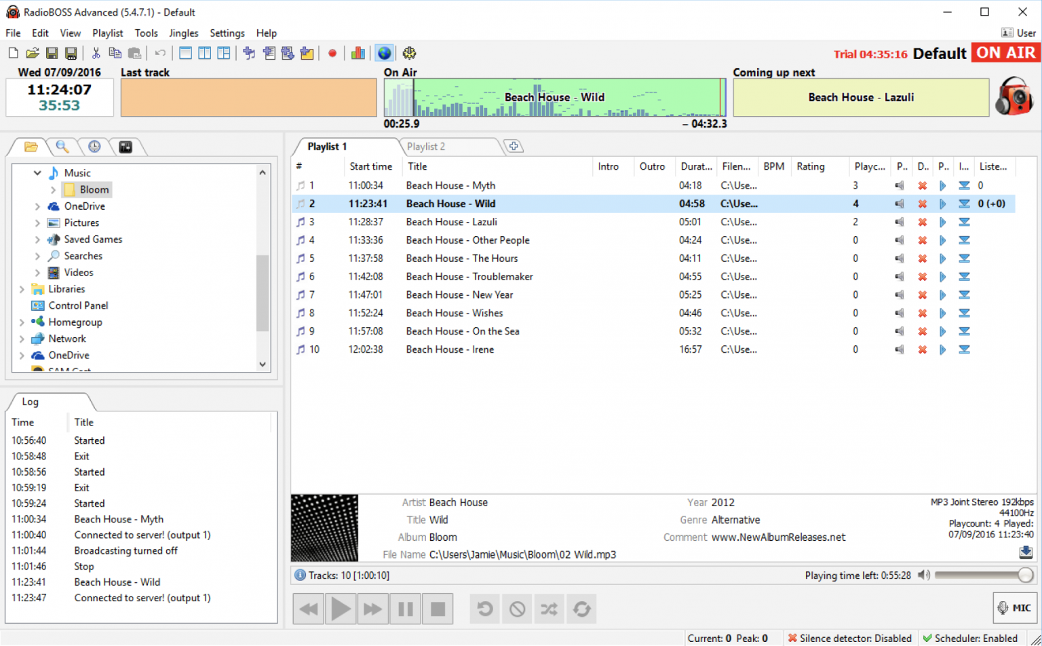Open the Scheduler gear icon on toolbar
The width and height of the screenshot is (1042, 646).
(410, 53)
